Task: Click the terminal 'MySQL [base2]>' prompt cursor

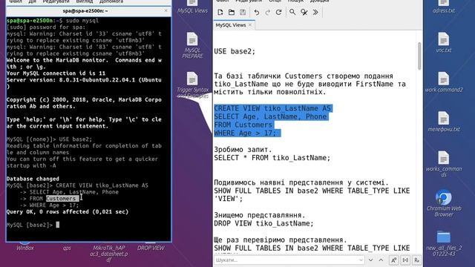Action: click(x=58, y=225)
